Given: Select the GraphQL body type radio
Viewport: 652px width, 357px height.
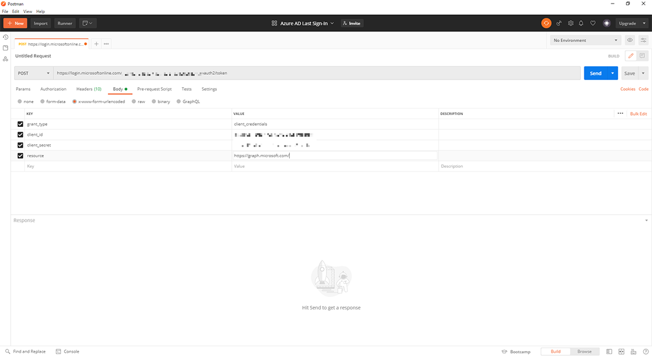Looking at the screenshot, I should pos(179,101).
